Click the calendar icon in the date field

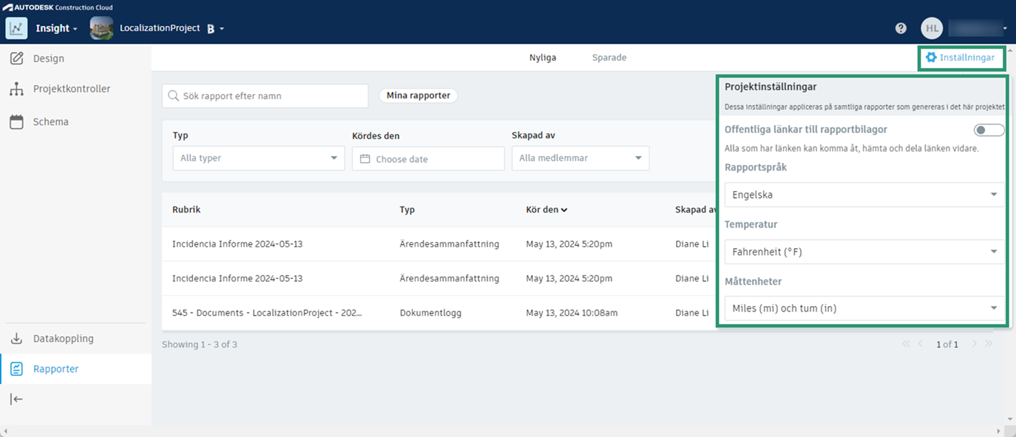point(365,159)
